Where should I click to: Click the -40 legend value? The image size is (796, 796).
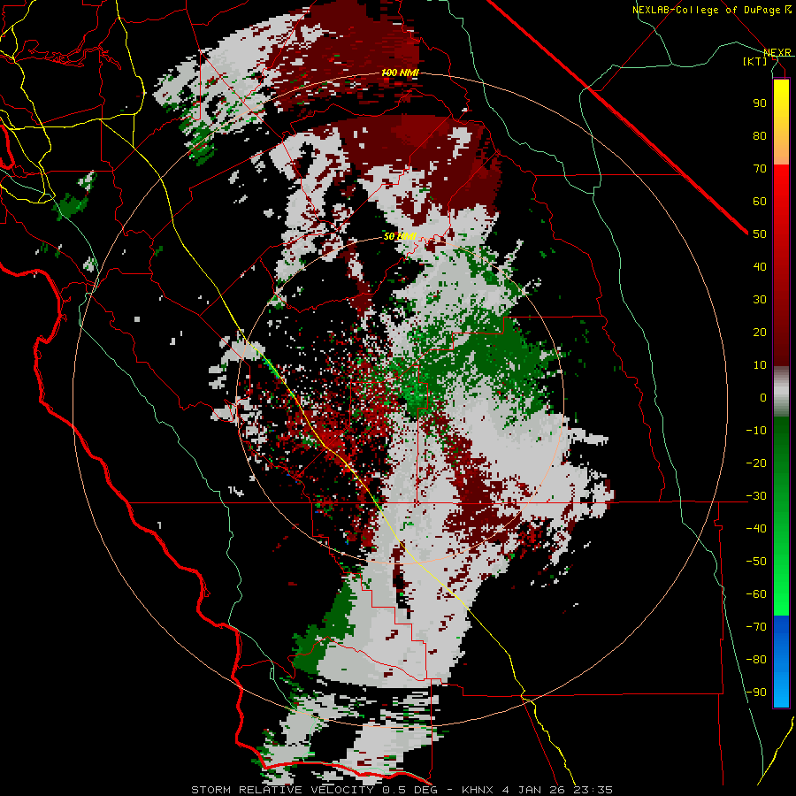756,529
